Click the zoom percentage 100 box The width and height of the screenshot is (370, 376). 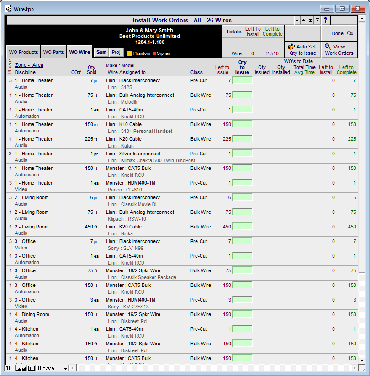click(x=11, y=368)
